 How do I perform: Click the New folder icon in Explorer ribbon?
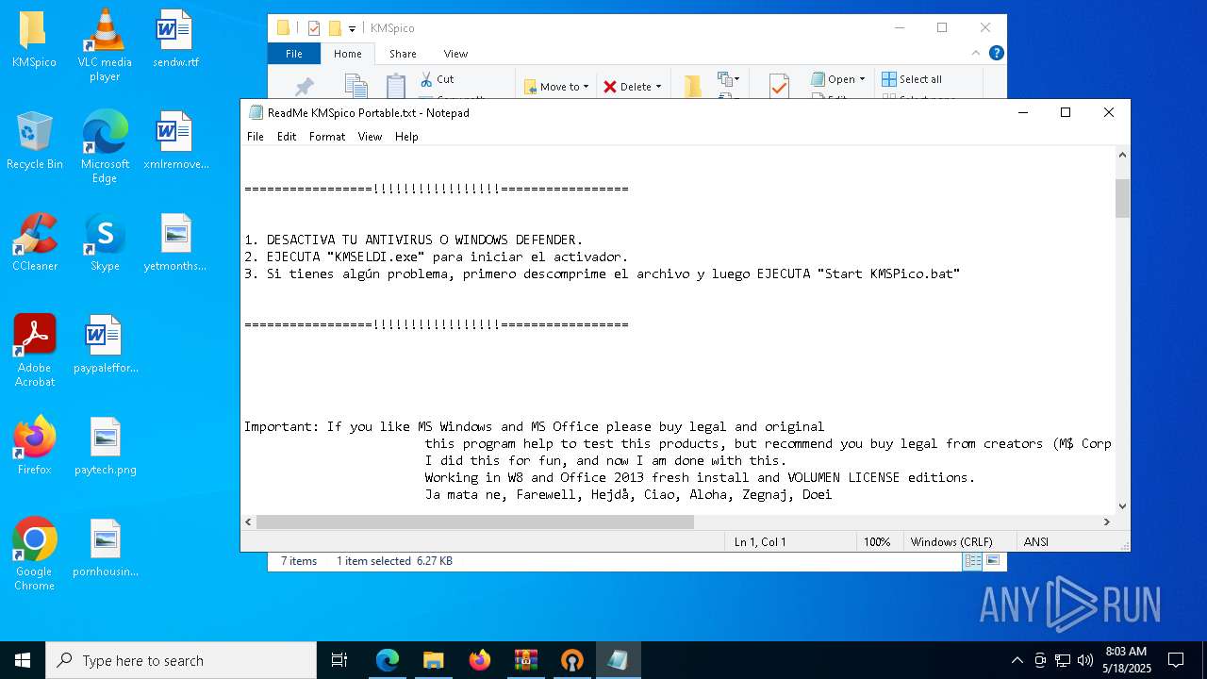tap(692, 87)
